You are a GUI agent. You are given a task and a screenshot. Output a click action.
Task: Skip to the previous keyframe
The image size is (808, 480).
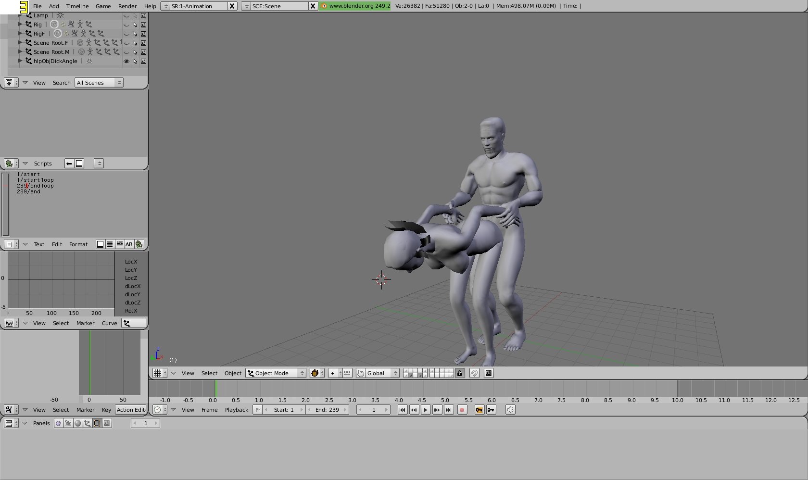point(414,410)
